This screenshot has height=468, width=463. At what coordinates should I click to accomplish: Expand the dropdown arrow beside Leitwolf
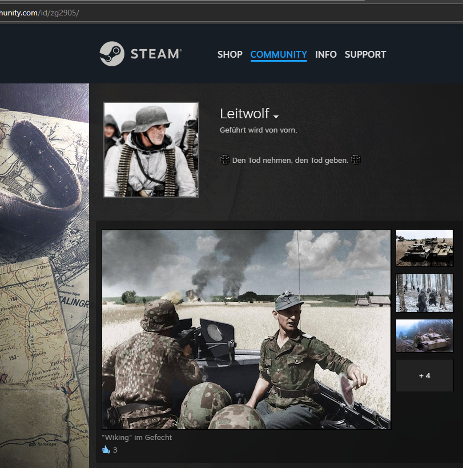click(276, 117)
